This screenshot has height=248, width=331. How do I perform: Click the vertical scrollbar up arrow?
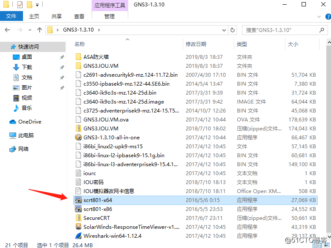coord(329,43)
